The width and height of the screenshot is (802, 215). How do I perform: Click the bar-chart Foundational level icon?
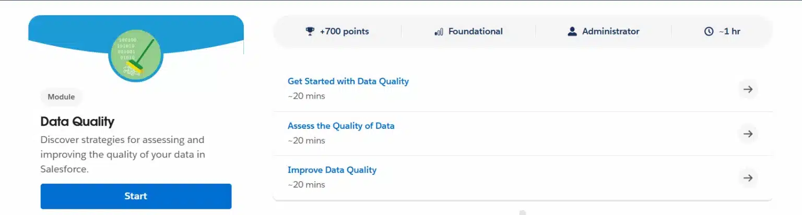[x=439, y=32]
